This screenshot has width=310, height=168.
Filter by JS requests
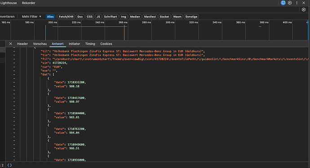(98, 17)
